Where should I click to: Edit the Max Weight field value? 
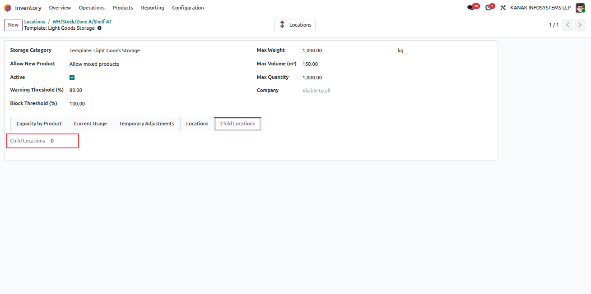[348, 51]
